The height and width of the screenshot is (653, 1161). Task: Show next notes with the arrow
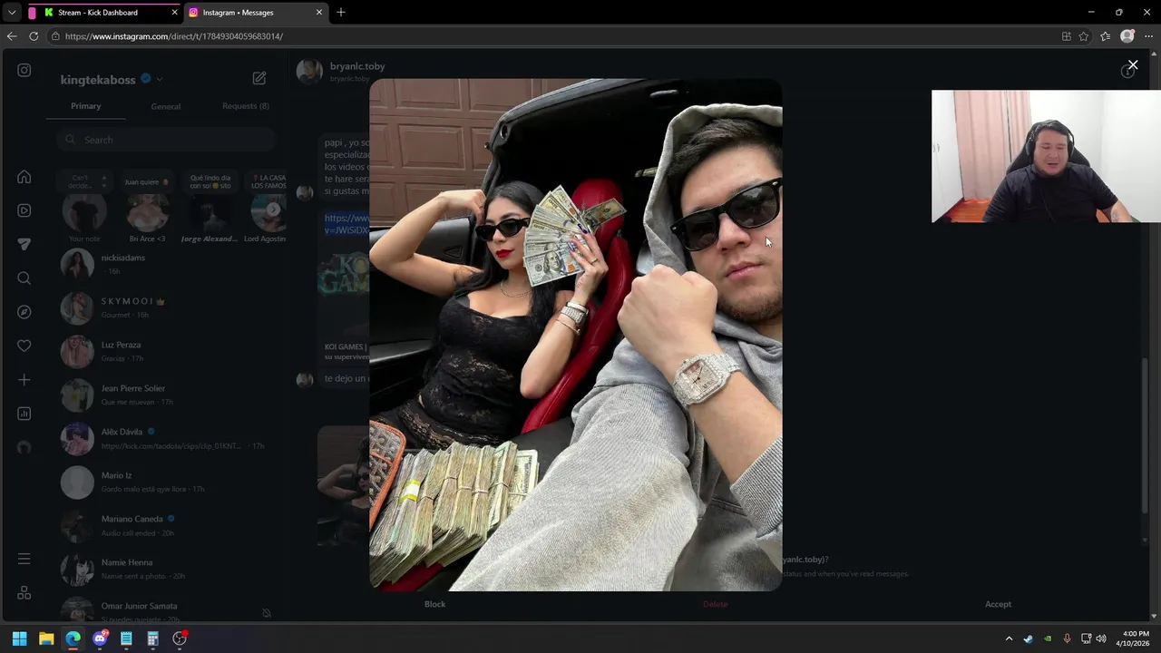pyautogui.click(x=273, y=210)
